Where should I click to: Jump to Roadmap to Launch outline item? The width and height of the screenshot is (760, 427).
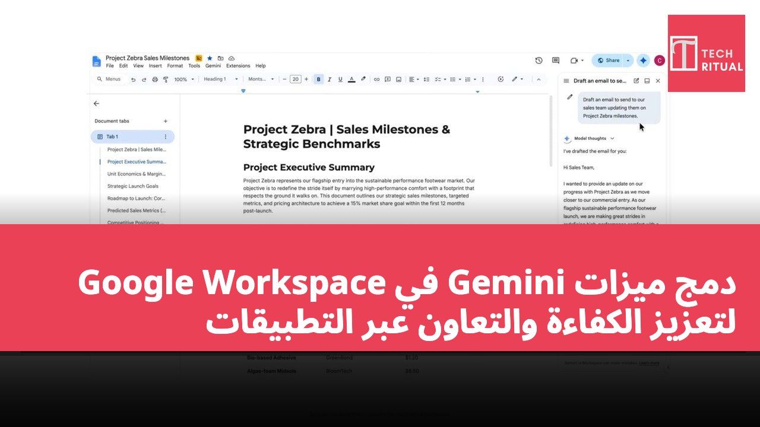pos(137,199)
